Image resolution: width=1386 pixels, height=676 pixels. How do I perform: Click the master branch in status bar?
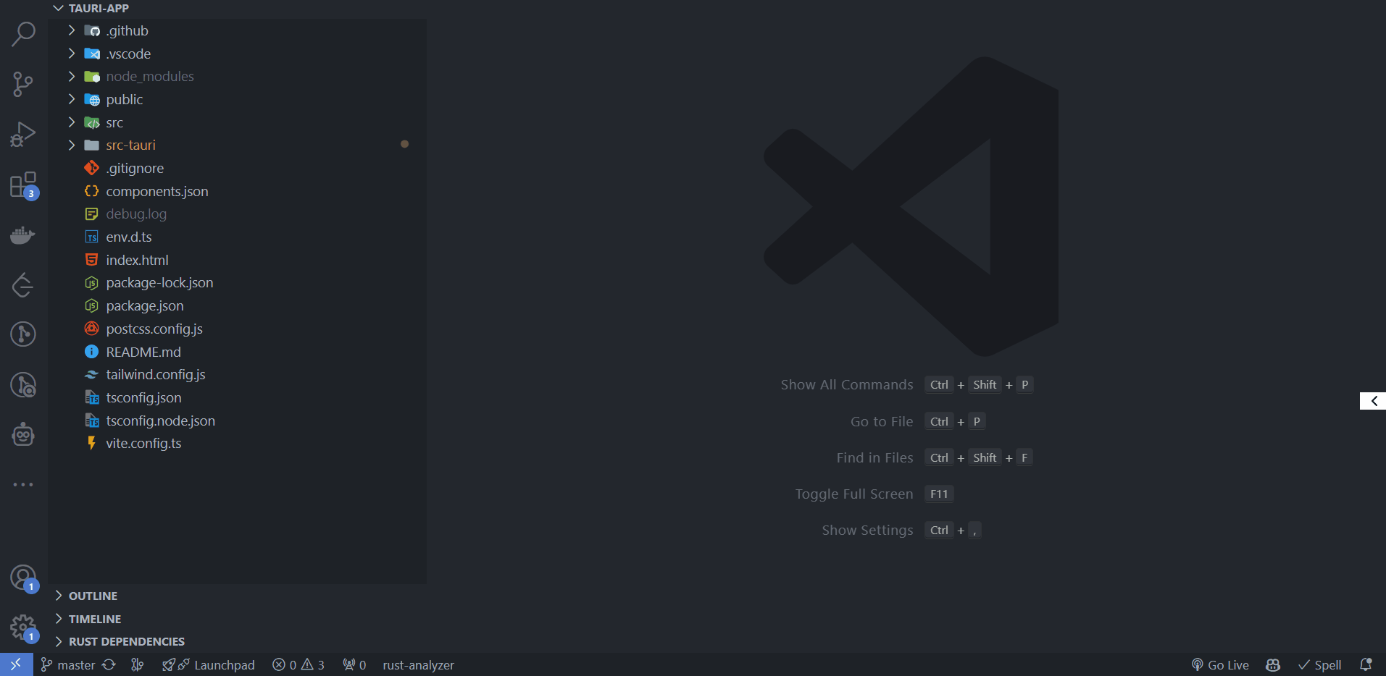click(68, 665)
